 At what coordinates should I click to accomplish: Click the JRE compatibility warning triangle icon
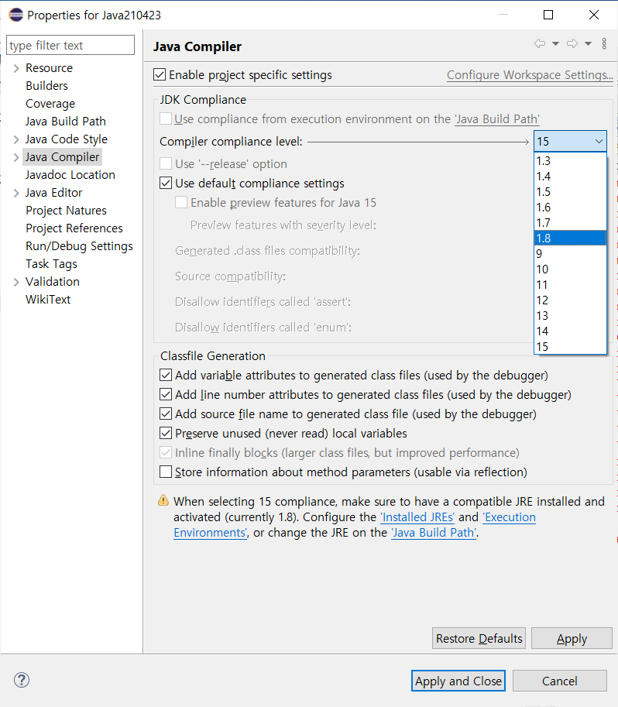(163, 500)
